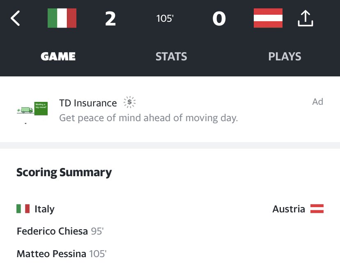Tap the Italy flag in score header
Image resolution: width=340 pixels, height=267 pixels.
point(62,18)
